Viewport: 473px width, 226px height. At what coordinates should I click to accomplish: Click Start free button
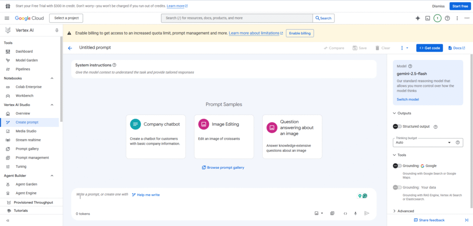click(x=461, y=6)
